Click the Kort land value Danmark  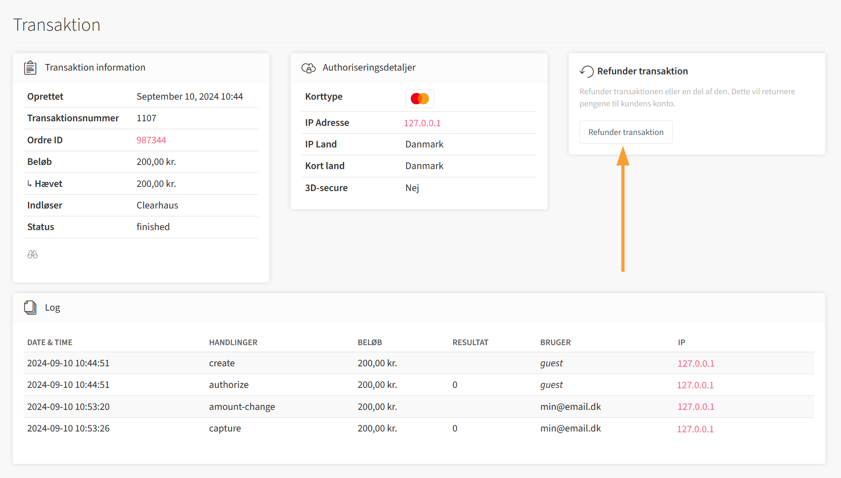coord(424,166)
